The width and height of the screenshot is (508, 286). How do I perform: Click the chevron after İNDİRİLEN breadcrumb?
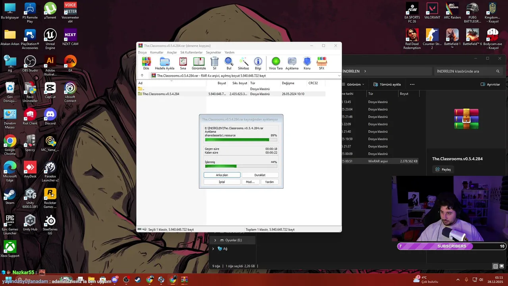(x=365, y=71)
